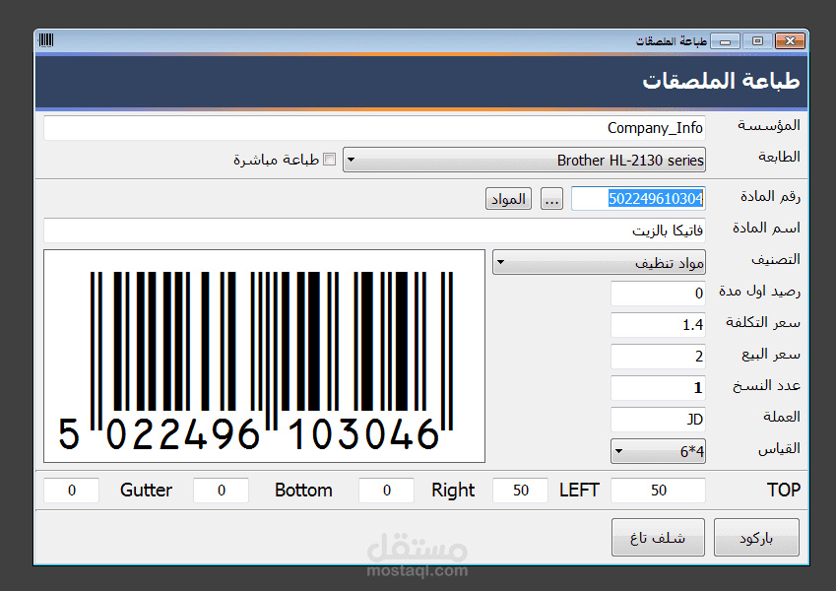Click the الطابعة label
836x591 pixels.
(779, 157)
